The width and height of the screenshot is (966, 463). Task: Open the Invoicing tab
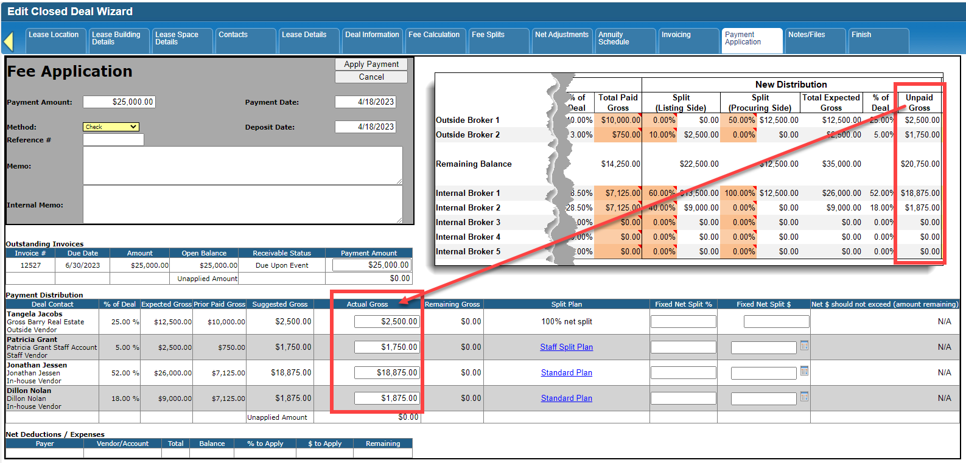688,40
